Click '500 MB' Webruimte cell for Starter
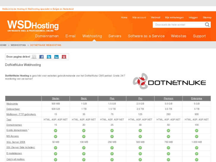This screenshot has width=216, height=162. (56, 104)
